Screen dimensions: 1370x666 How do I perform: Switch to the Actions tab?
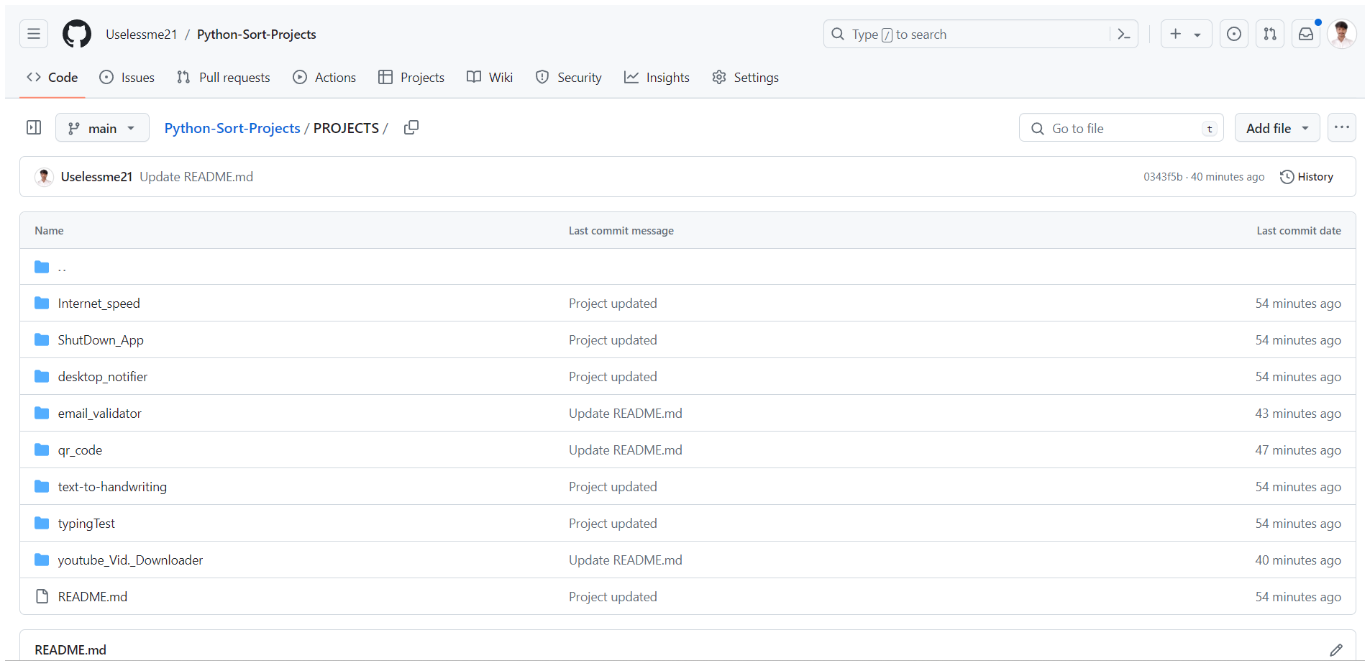coord(324,78)
